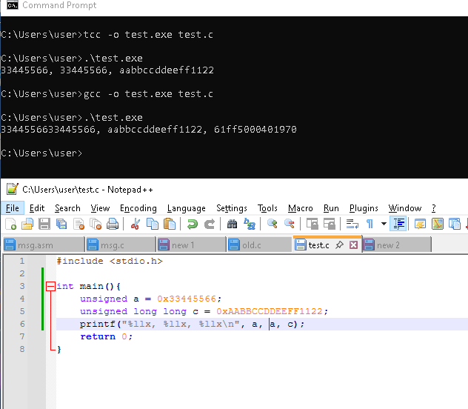468x409 pixels.
Task: Click the #include <stdio.h> line
Action: click(110, 261)
